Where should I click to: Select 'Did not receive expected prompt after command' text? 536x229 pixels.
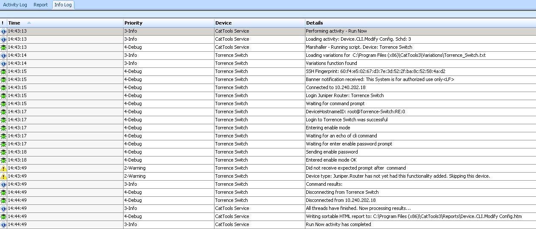[356, 168]
